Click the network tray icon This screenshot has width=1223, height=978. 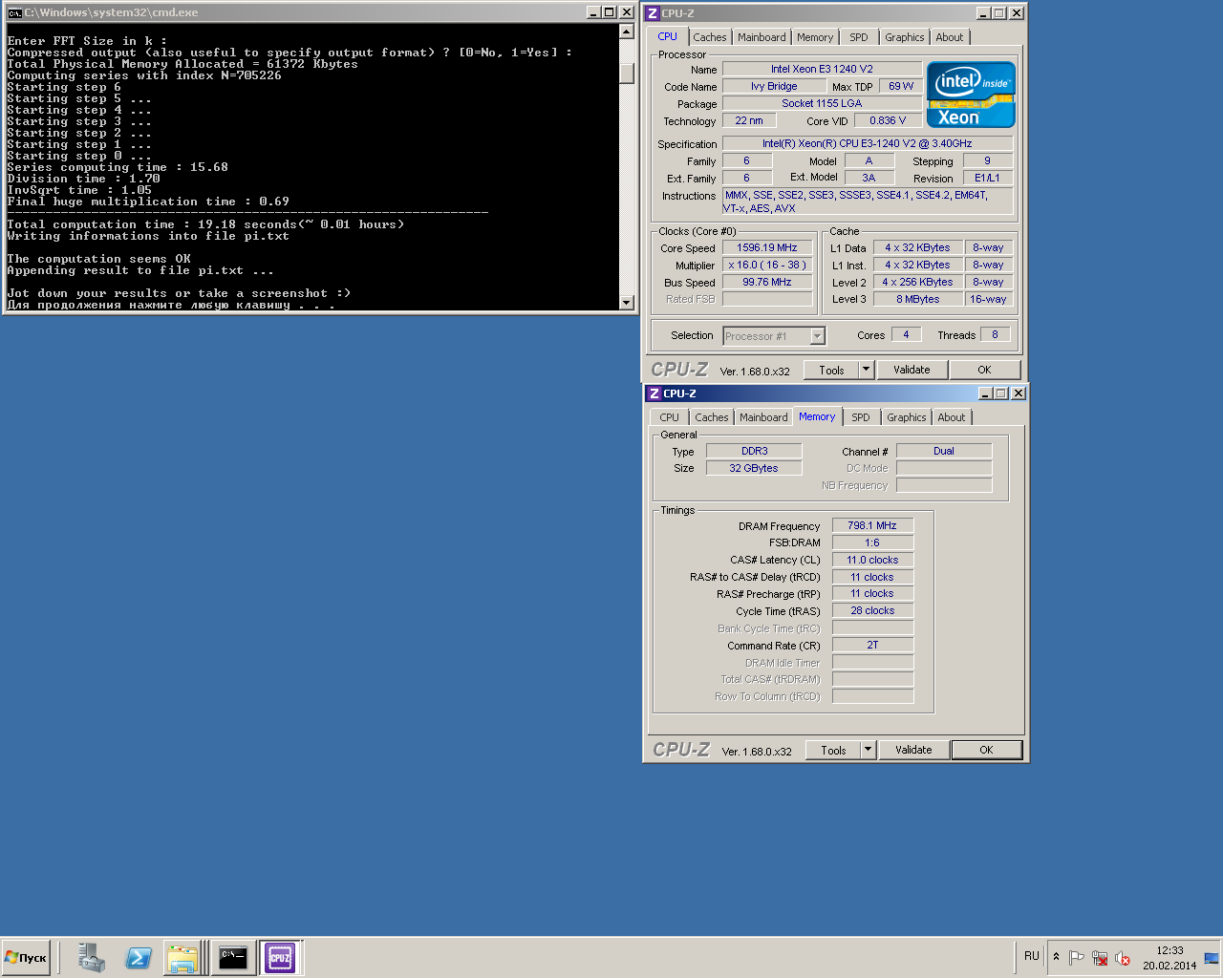1100,957
